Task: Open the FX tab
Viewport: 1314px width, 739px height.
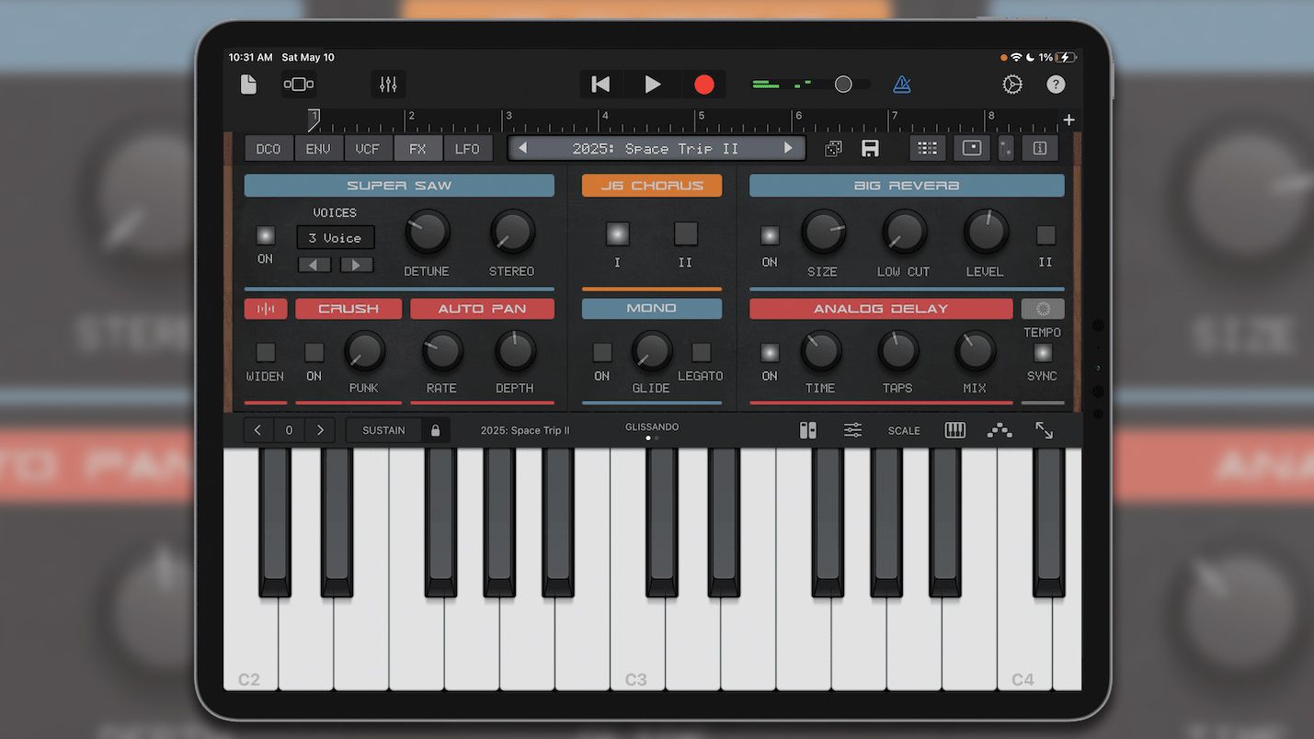Action: [417, 149]
